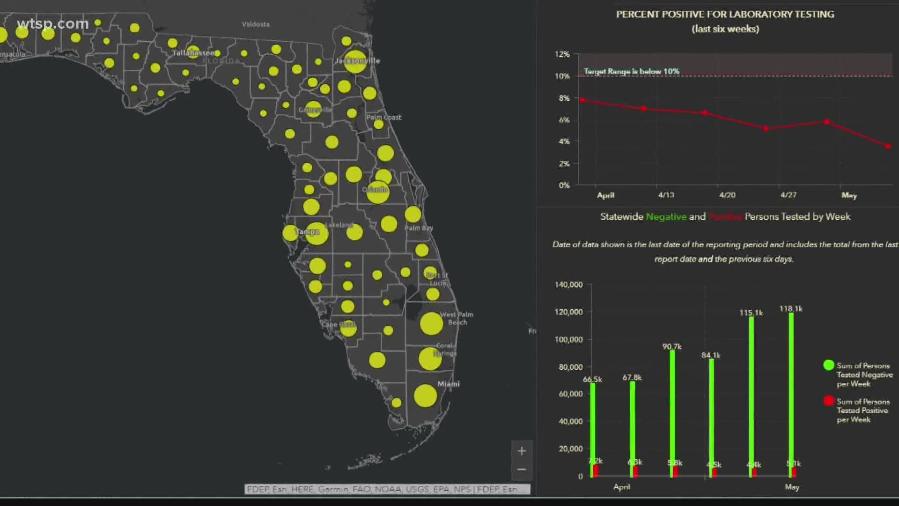Image resolution: width=899 pixels, height=506 pixels.
Task: Click the Tampa yellow case bubble
Action: (317, 233)
